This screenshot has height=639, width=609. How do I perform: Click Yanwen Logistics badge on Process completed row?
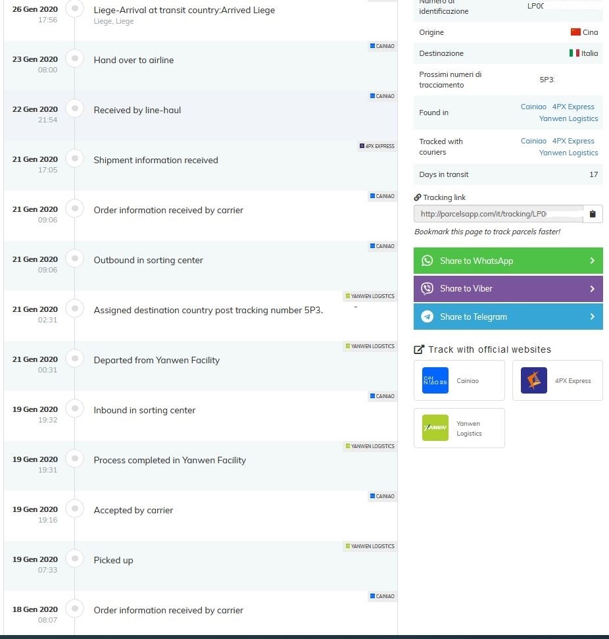point(370,446)
